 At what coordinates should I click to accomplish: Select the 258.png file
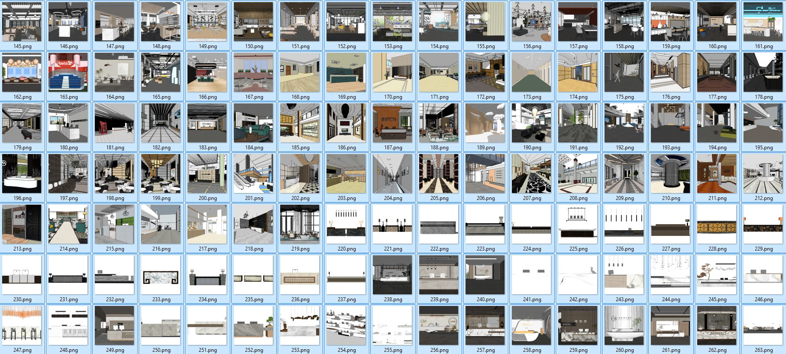(x=532, y=326)
